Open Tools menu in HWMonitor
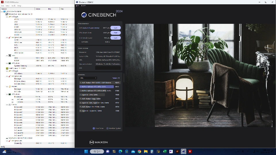This screenshot has height=155, width=276. pyautogui.click(x=14, y=6)
